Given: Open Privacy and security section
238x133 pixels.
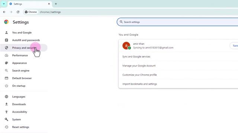Looking at the screenshot, I should pyautogui.click(x=24, y=48).
